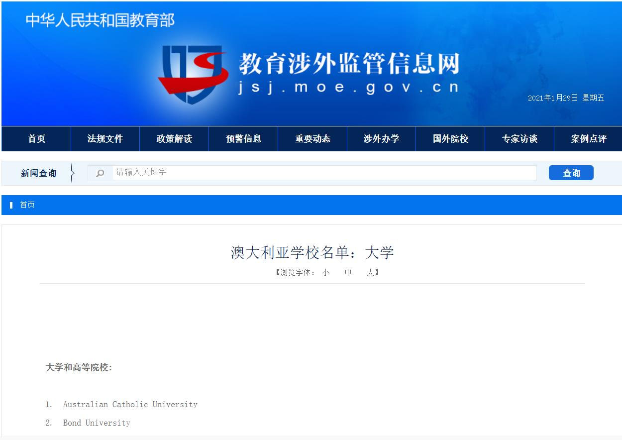Viewport: 622px width, 440px height.
Task: Click the 中华人民共和国教育部 header text
Action: pos(100,20)
